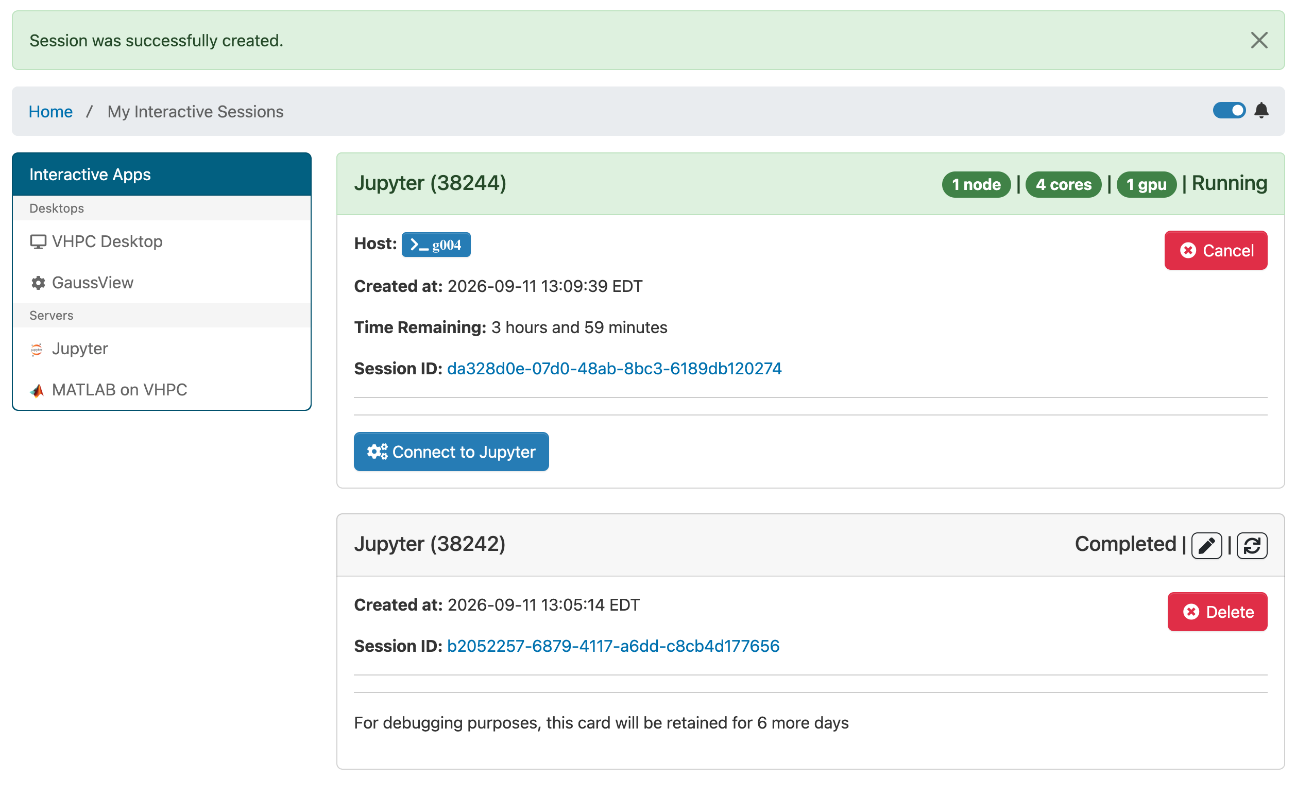Viewport: 1296px width, 797px height.
Task: Click the Running status text
Action: (x=1229, y=183)
